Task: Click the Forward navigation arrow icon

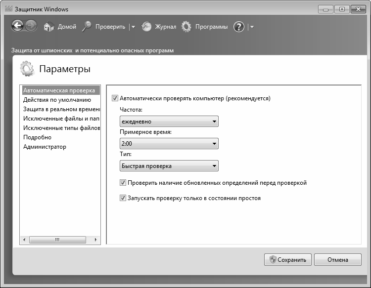Action: (31, 27)
